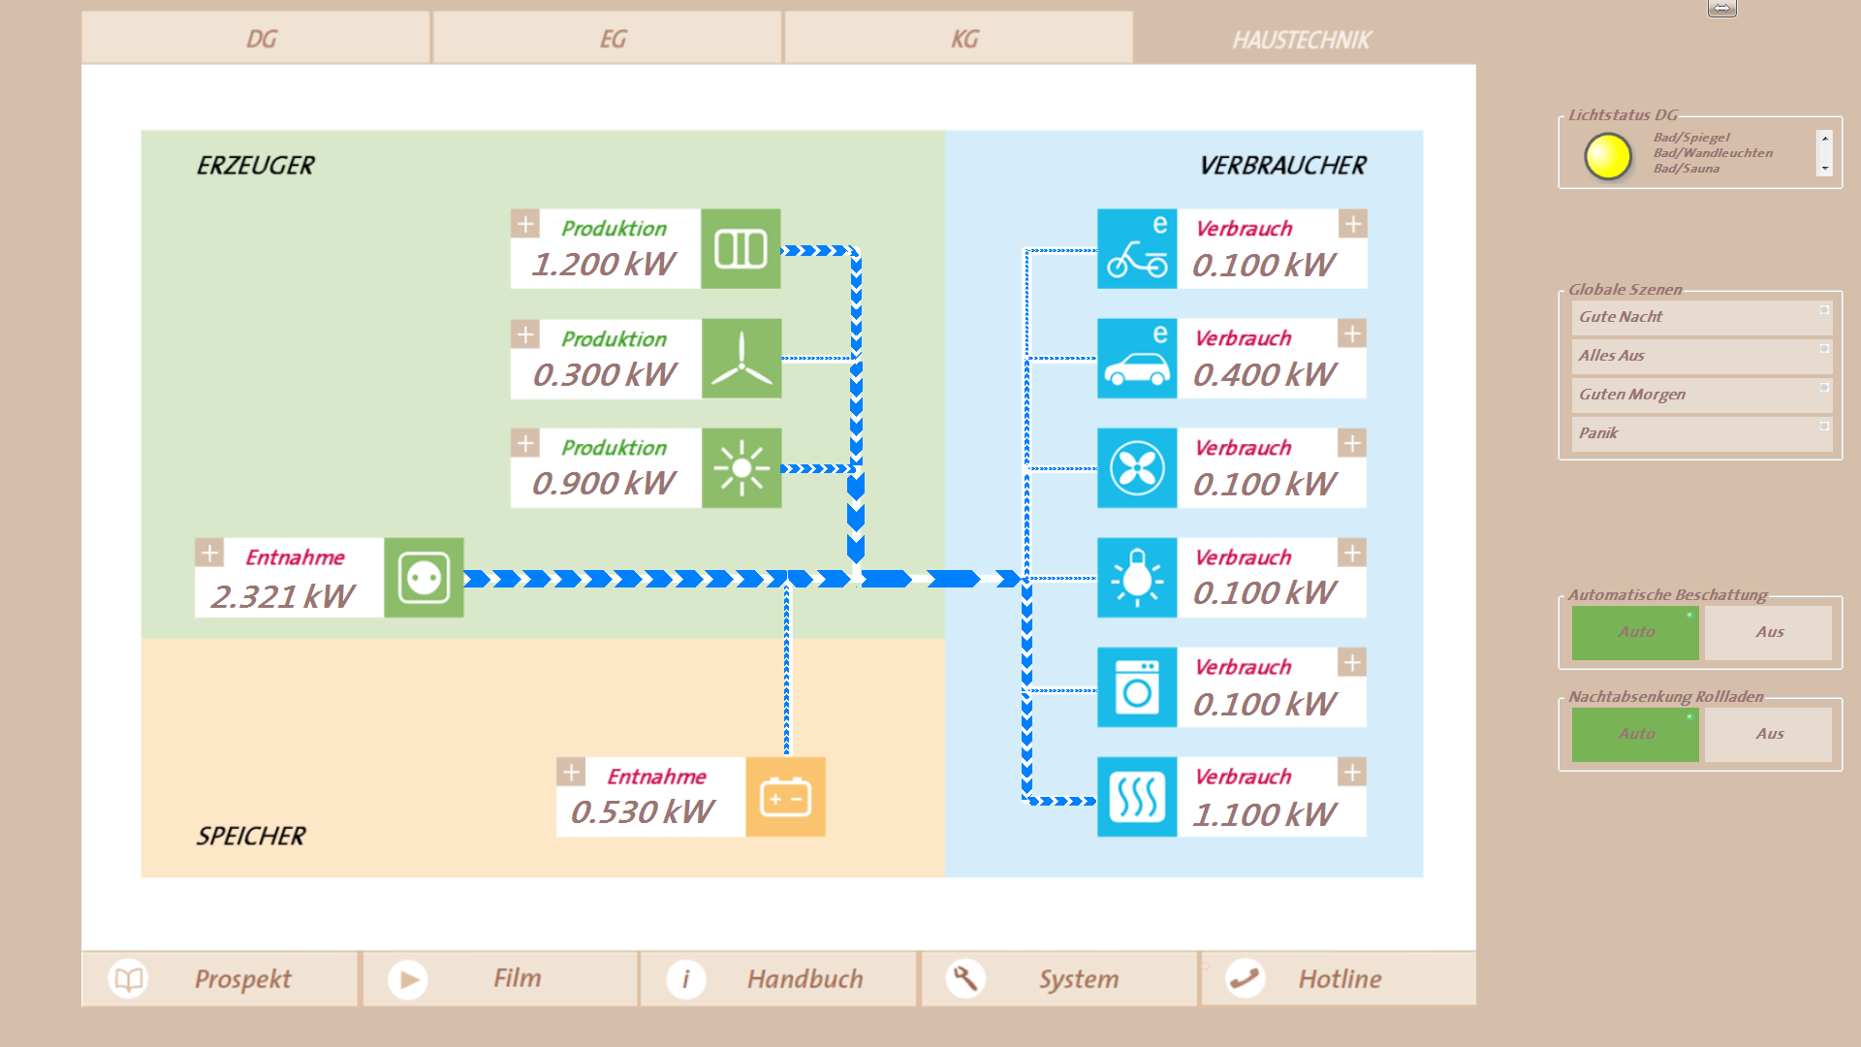
Task: Expand the electric car Verbrauch plus button
Action: coord(1353,333)
